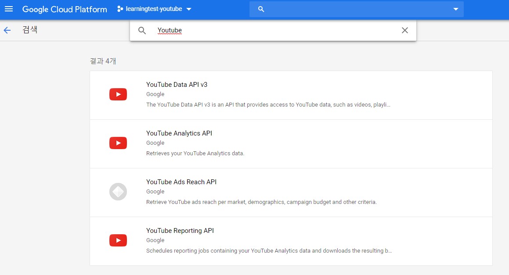Image resolution: width=509 pixels, height=275 pixels.
Task: Click the magnifier icon beside Youtube query
Action: (142, 31)
